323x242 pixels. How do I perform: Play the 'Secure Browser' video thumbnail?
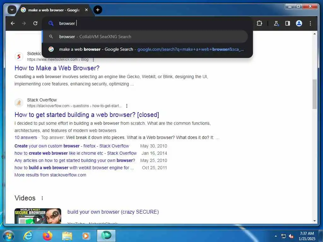click(x=38, y=216)
